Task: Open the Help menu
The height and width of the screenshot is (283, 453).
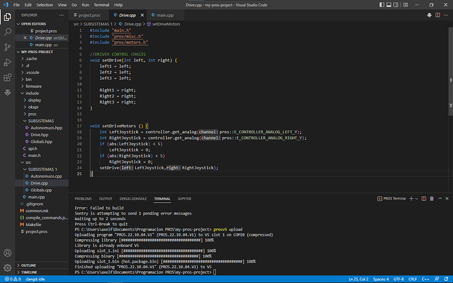Action: point(118,5)
